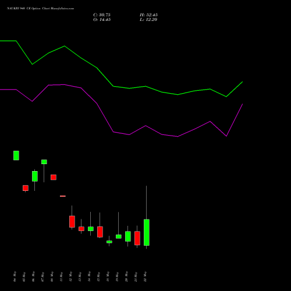Click the "22 May" date label
Screen dimensions: 291x291
(x=145, y=276)
